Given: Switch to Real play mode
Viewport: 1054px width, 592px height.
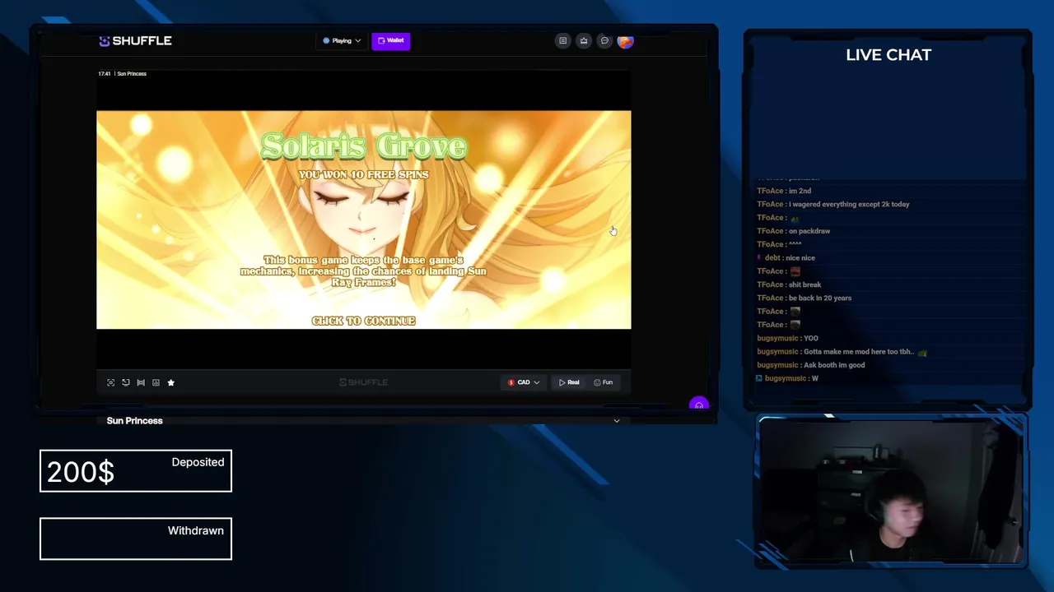Looking at the screenshot, I should [x=569, y=382].
